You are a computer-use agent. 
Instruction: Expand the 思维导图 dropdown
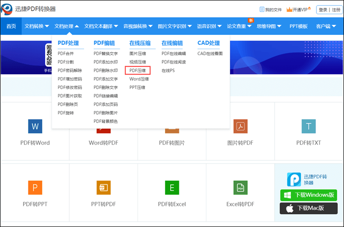click(269, 27)
